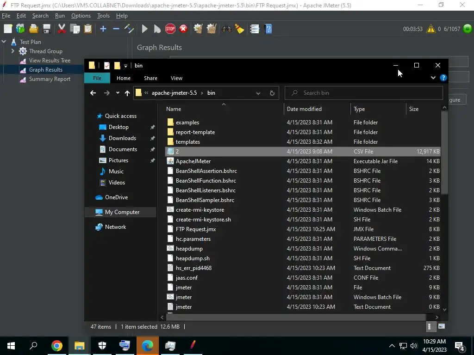Viewport: 474px width, 355px height.
Task: Expand the Thread Group tree node
Action: [12, 51]
